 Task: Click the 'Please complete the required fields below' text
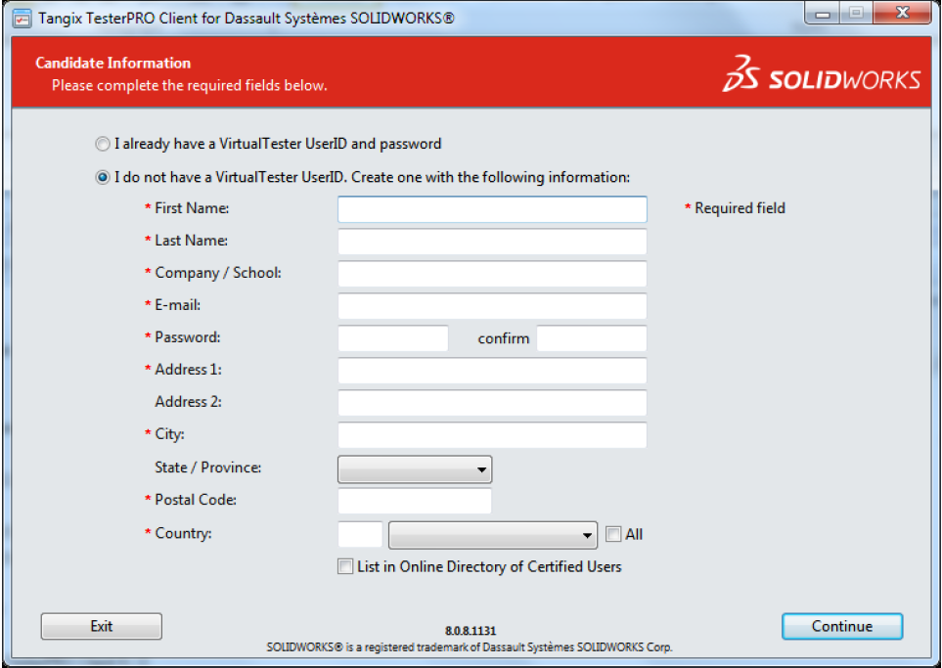point(189,85)
